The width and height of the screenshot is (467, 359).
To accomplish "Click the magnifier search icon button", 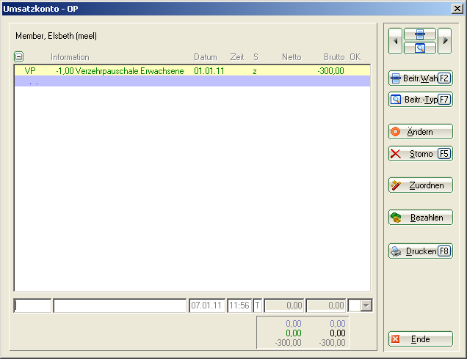I will [x=420, y=48].
